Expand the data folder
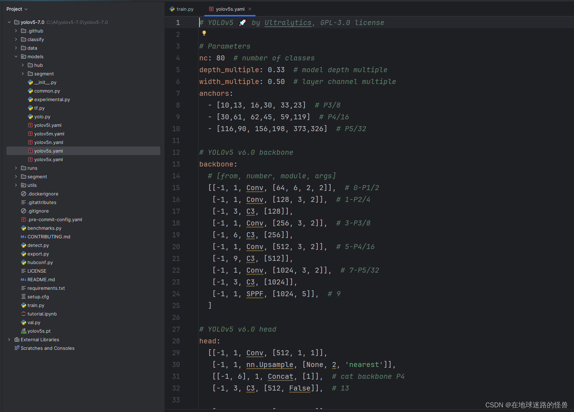The width and height of the screenshot is (574, 412). 16,48
